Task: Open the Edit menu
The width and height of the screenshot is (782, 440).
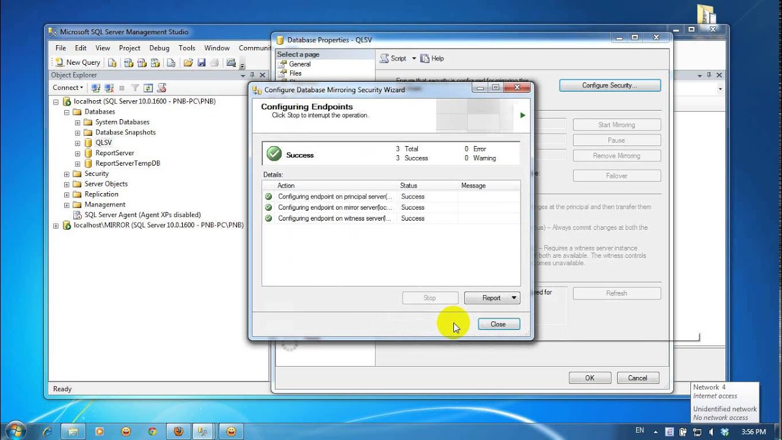Action: (81, 48)
